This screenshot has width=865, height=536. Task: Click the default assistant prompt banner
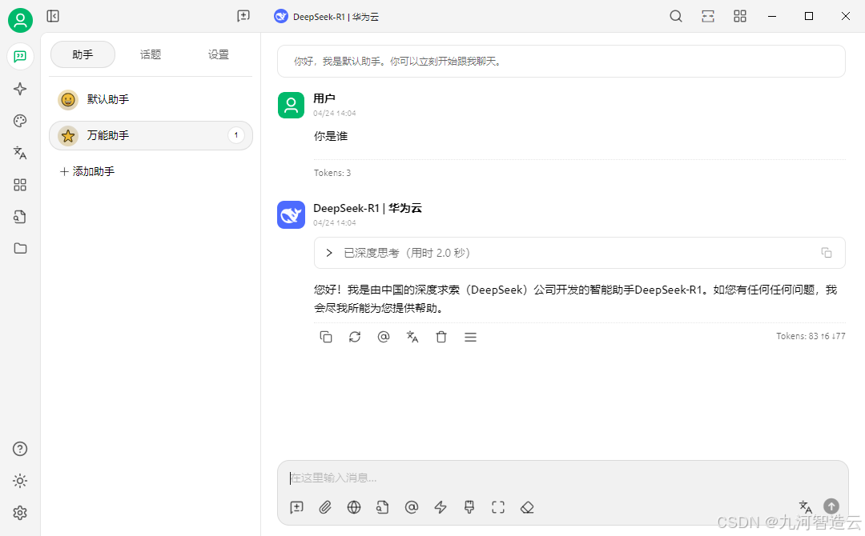pyautogui.click(x=561, y=61)
